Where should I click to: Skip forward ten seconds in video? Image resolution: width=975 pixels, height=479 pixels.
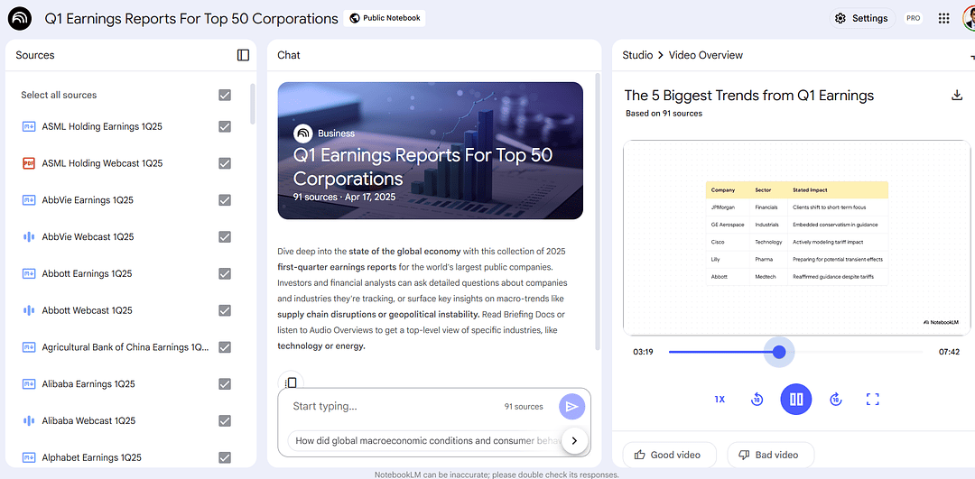[835, 399]
